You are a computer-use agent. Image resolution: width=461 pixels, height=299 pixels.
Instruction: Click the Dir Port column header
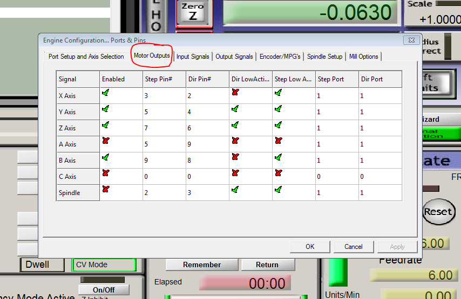coord(380,79)
